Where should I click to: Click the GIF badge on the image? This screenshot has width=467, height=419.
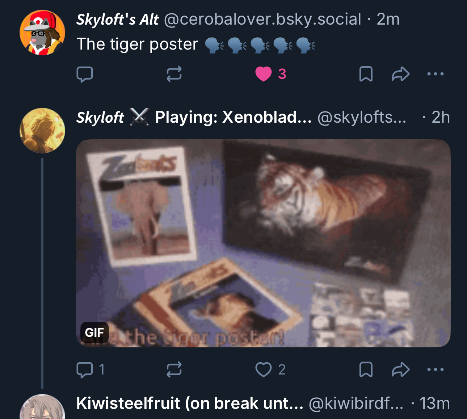(x=94, y=332)
